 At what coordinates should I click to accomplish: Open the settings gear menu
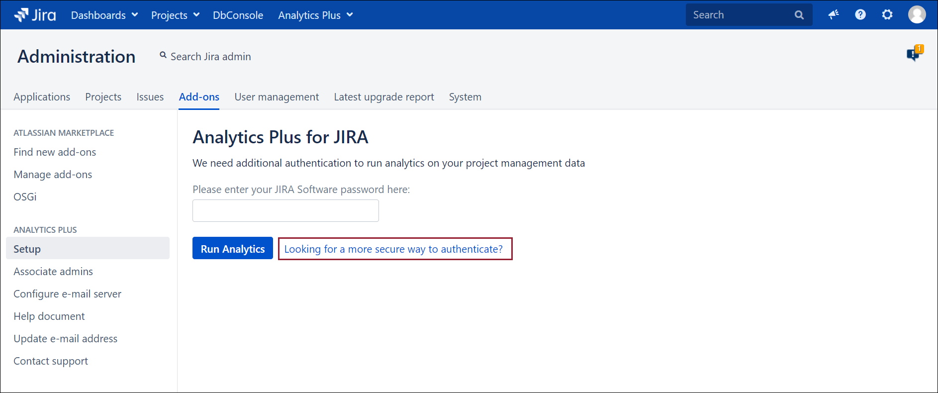[x=887, y=15]
